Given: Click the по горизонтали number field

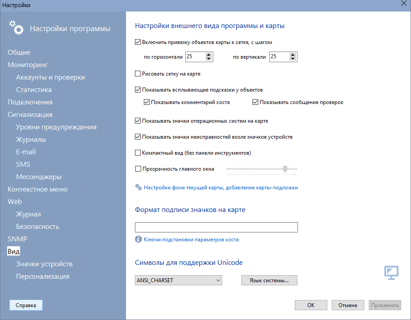Looking at the screenshot, I should coord(195,56).
